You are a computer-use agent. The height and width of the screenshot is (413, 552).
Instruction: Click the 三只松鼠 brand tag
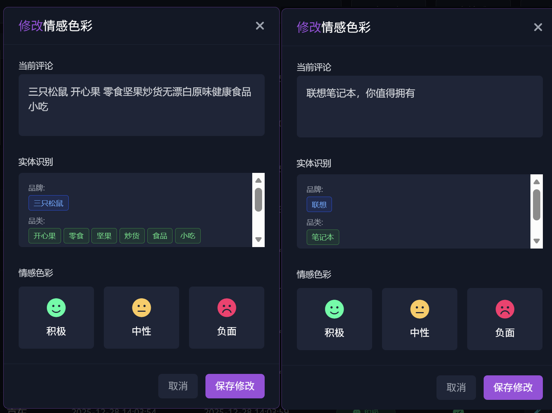pyautogui.click(x=49, y=203)
